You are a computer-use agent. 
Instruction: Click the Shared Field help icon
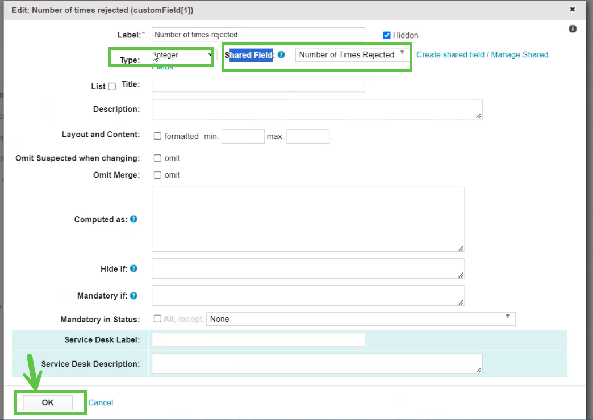[282, 55]
